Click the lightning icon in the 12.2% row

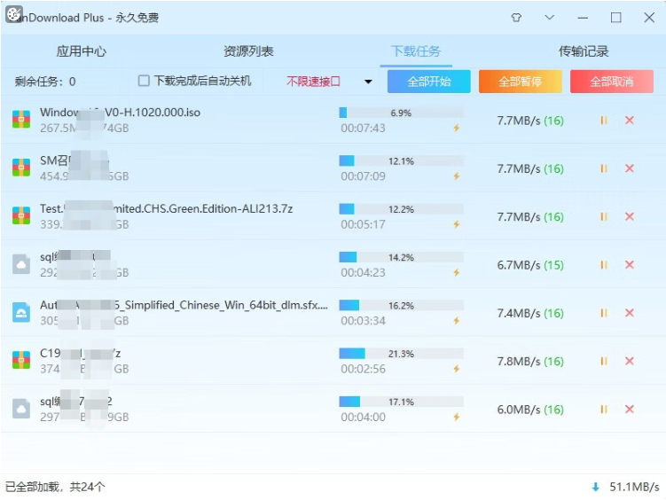(457, 224)
